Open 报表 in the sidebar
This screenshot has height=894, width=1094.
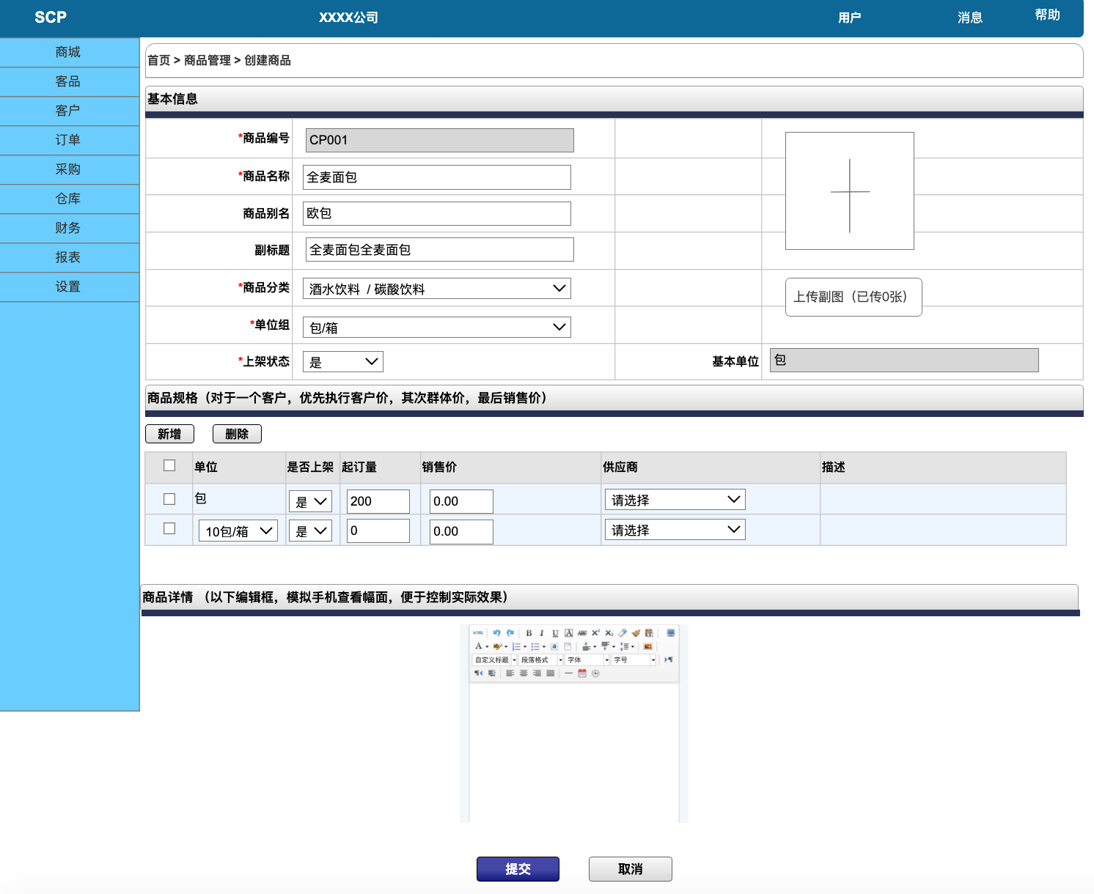(69, 257)
